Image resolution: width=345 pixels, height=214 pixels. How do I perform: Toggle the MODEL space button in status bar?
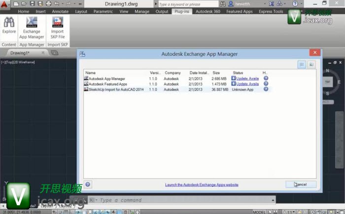259,212
